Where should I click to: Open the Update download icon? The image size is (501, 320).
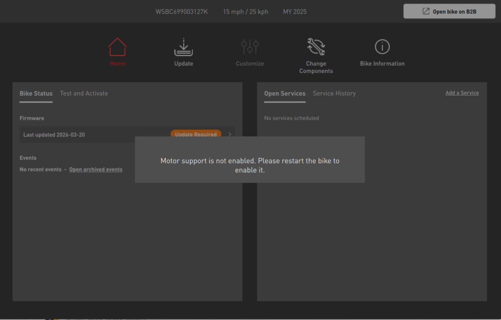coord(183,48)
